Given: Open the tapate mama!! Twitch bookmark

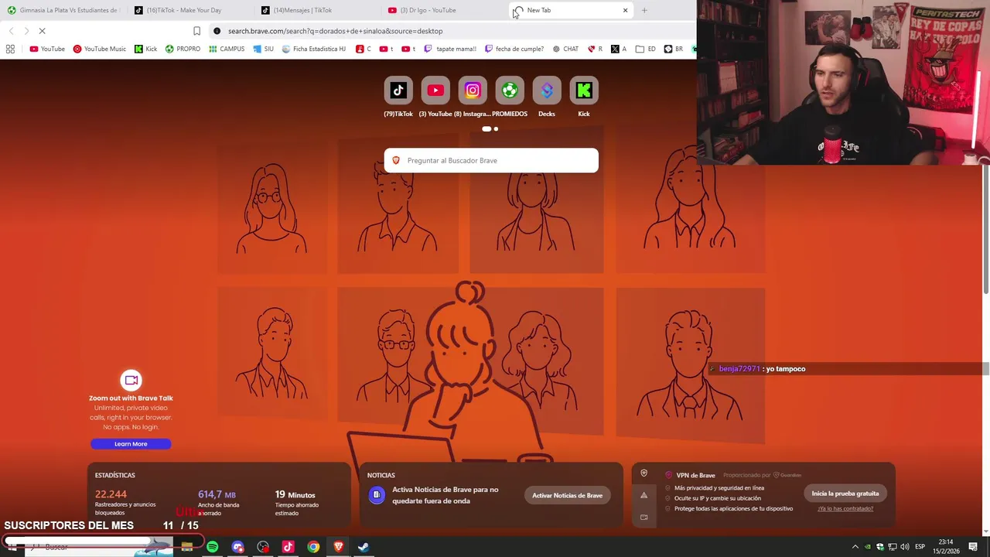Looking at the screenshot, I should point(450,49).
